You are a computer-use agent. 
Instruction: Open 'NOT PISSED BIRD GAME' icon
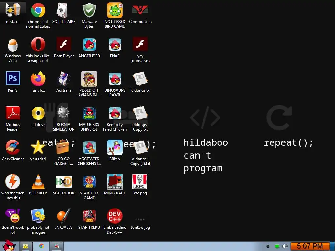point(115,10)
